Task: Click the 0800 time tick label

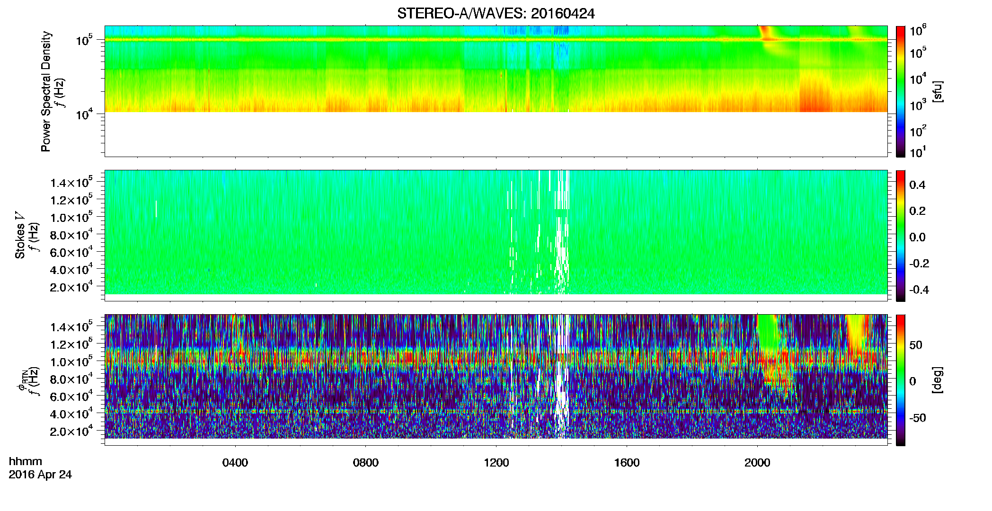Action: pyautogui.click(x=366, y=462)
